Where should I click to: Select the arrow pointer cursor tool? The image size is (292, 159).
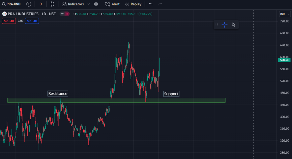click(x=234, y=25)
